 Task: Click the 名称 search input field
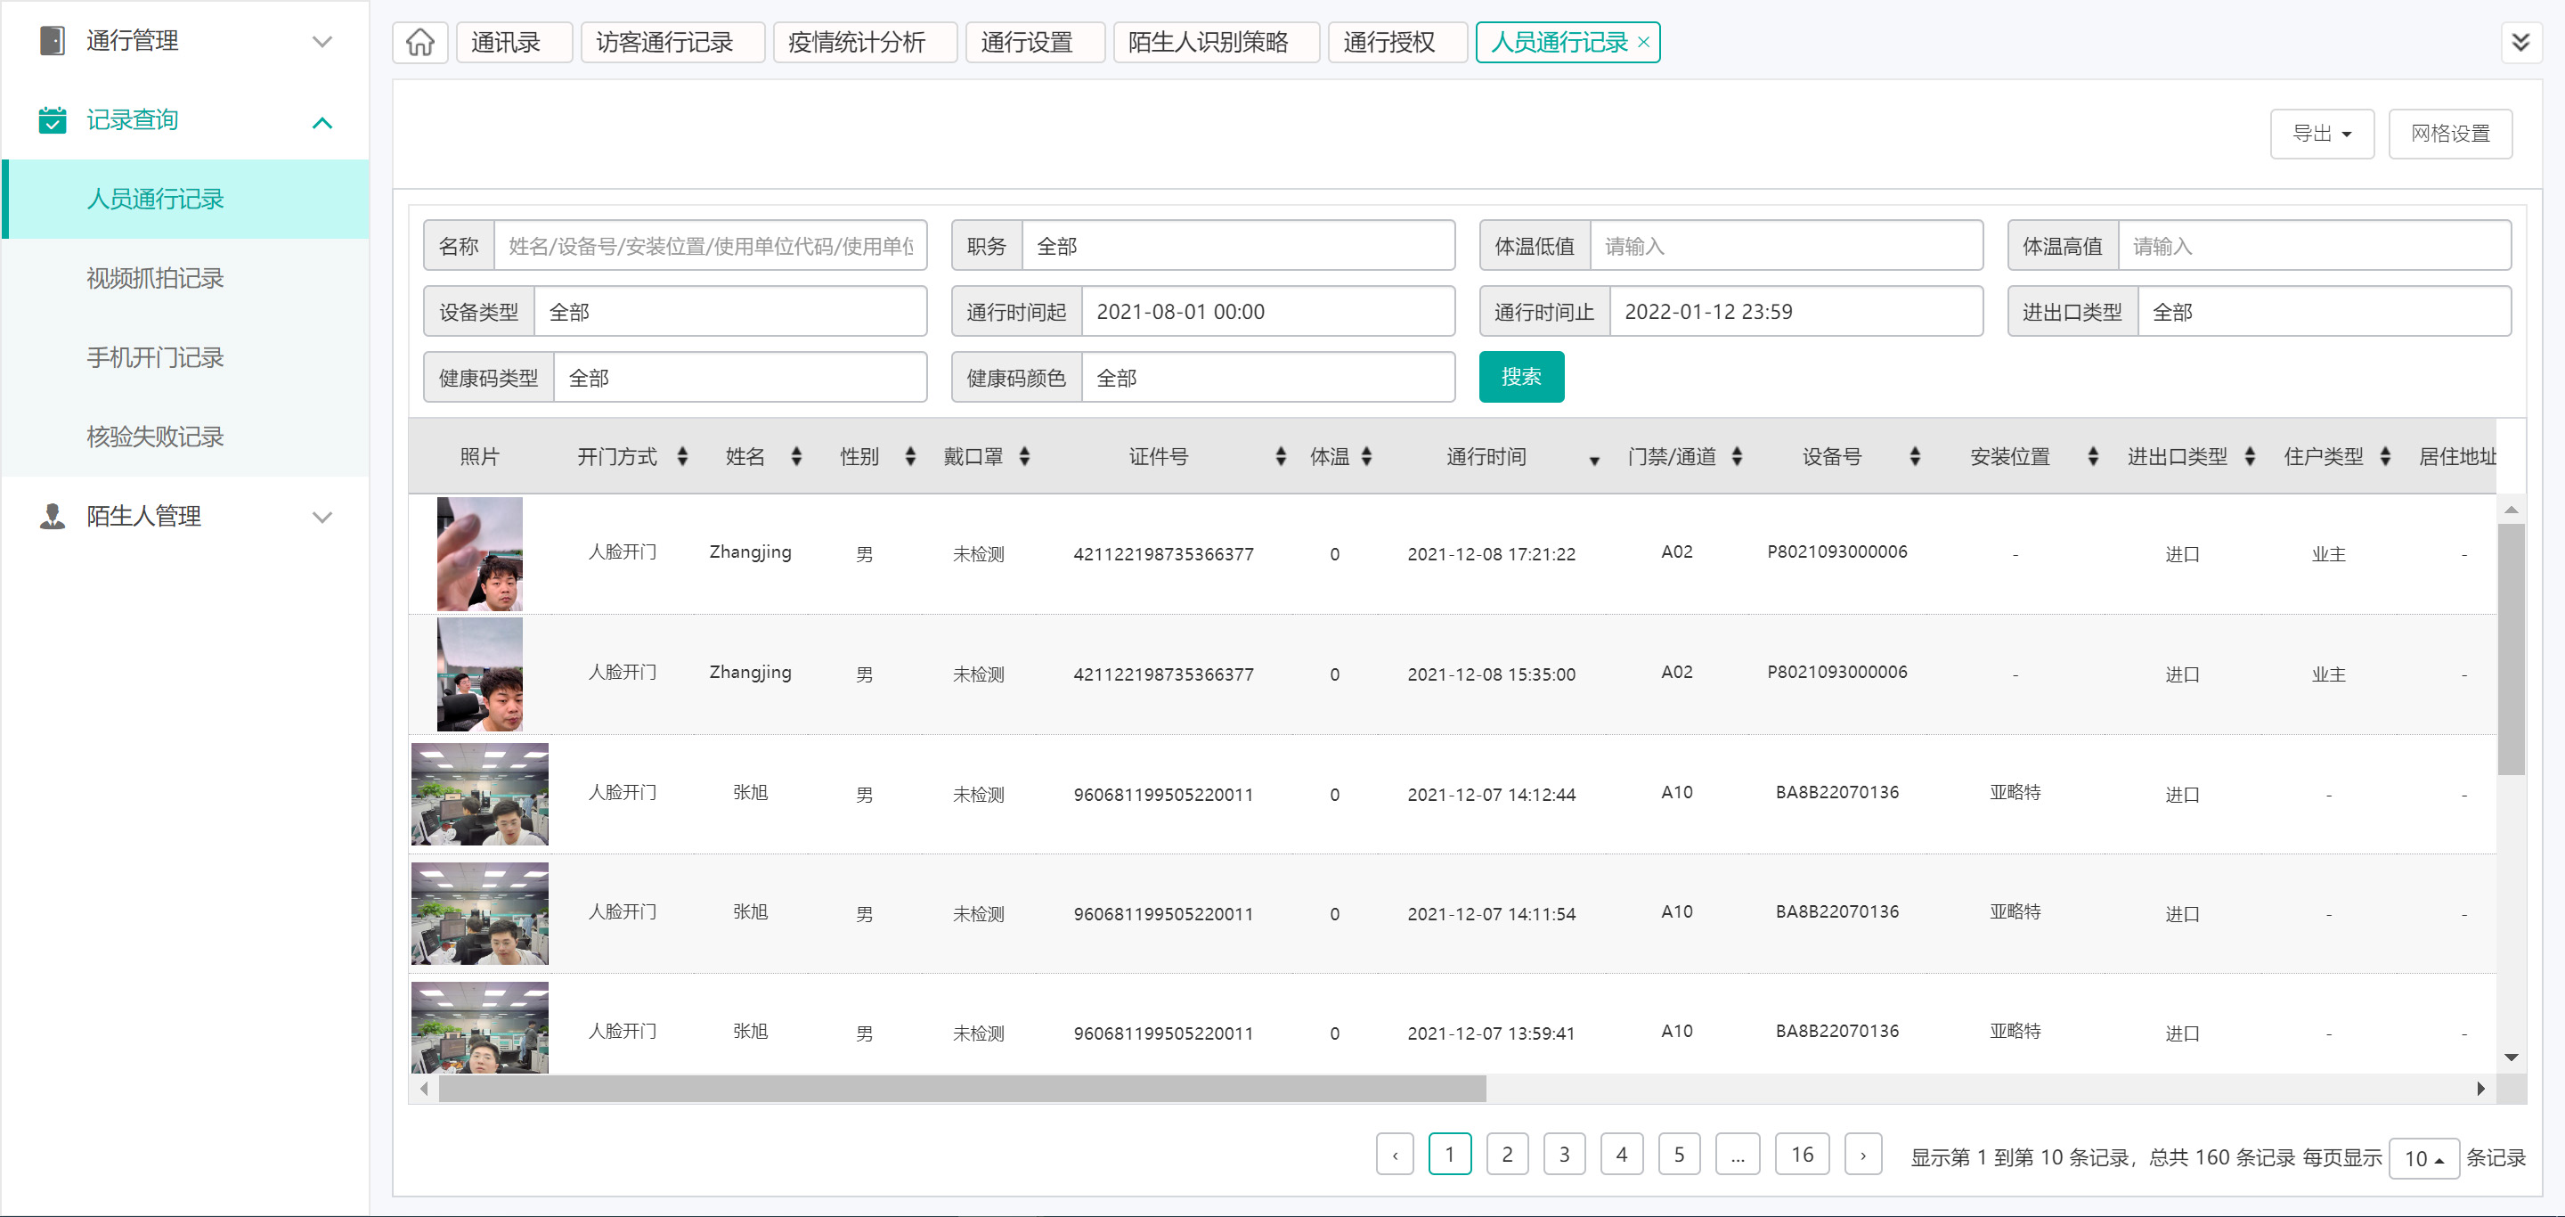(x=710, y=245)
